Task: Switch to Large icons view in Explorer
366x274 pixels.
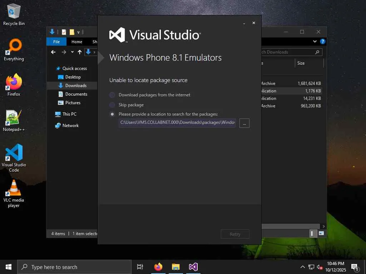Action: 321,233
